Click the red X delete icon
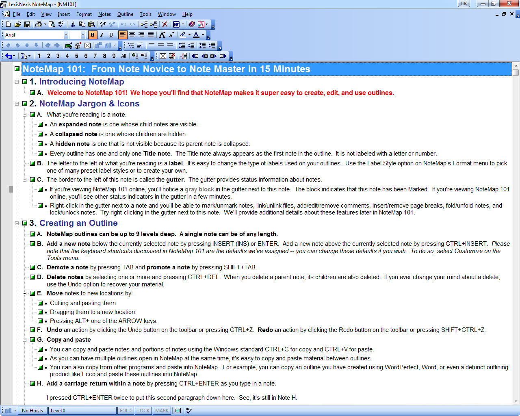520x416 pixels. 165,24
